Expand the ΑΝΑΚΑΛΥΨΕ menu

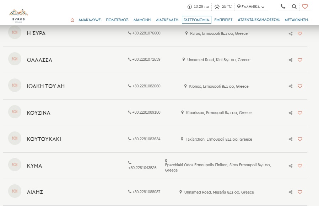tap(90, 20)
